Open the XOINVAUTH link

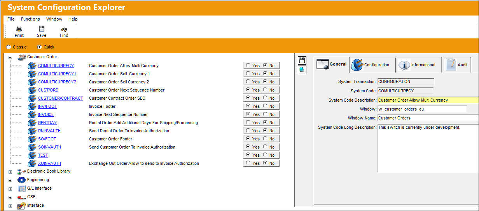click(49, 163)
